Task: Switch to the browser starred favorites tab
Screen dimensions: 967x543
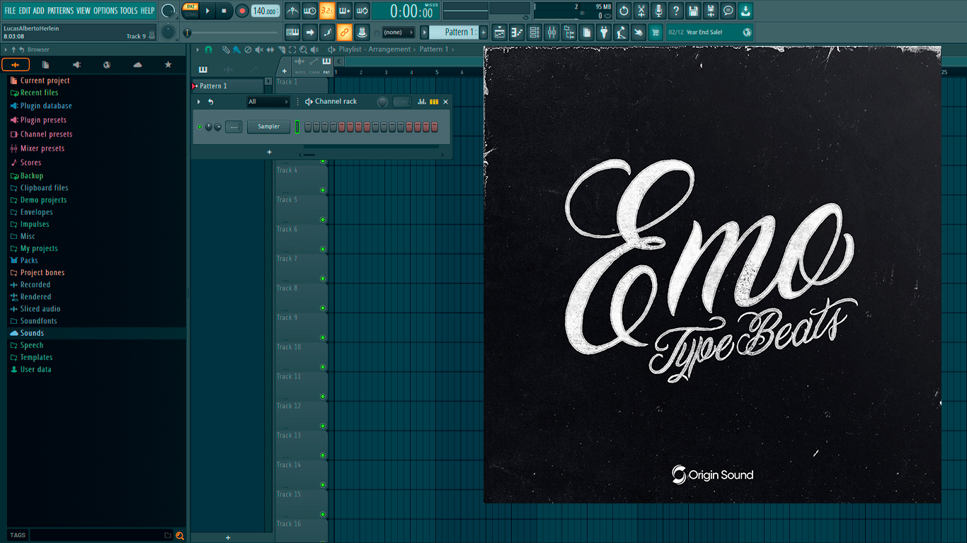Action: [x=168, y=65]
